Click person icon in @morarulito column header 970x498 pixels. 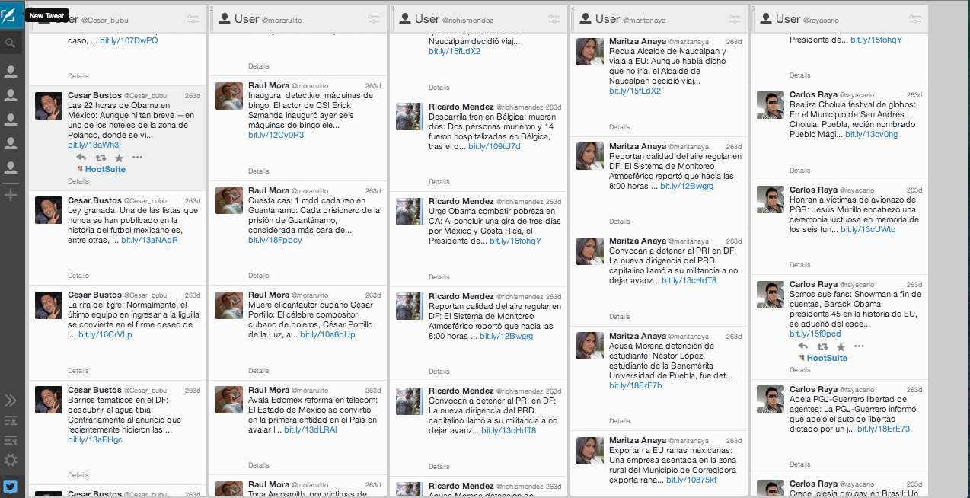tap(225, 19)
